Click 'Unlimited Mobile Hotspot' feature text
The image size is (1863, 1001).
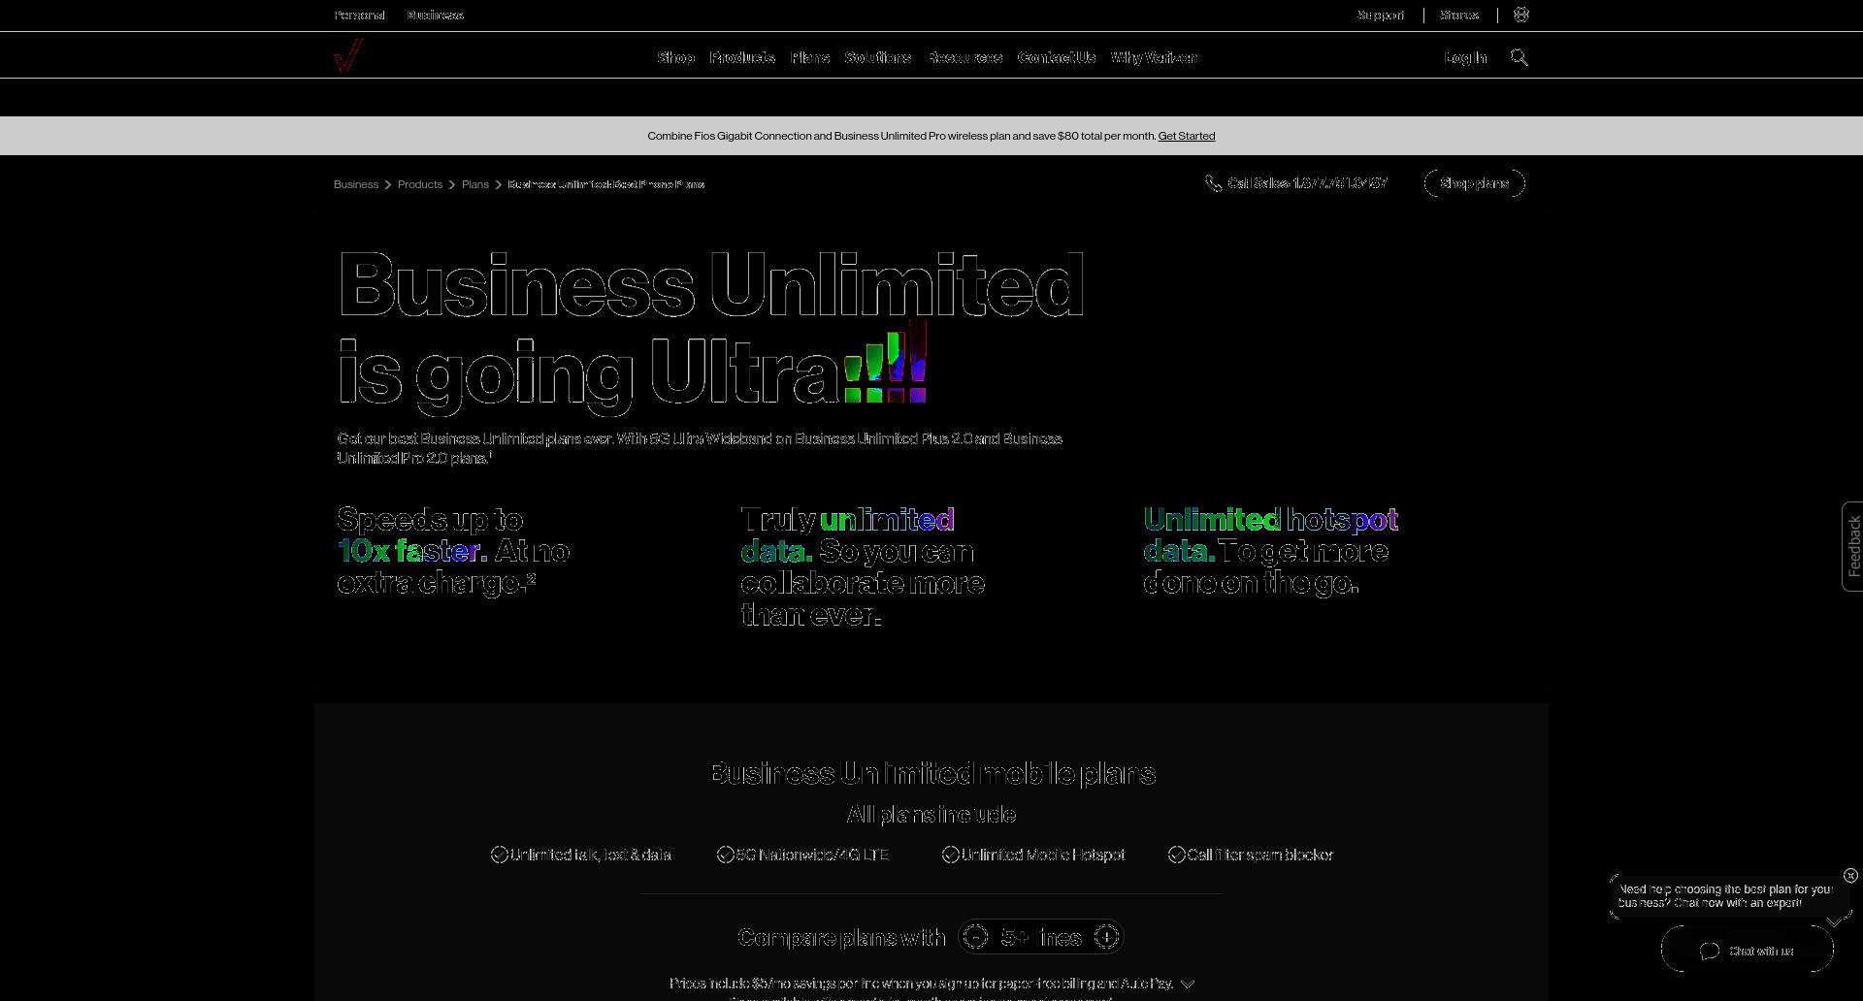pyautogui.click(x=1043, y=855)
